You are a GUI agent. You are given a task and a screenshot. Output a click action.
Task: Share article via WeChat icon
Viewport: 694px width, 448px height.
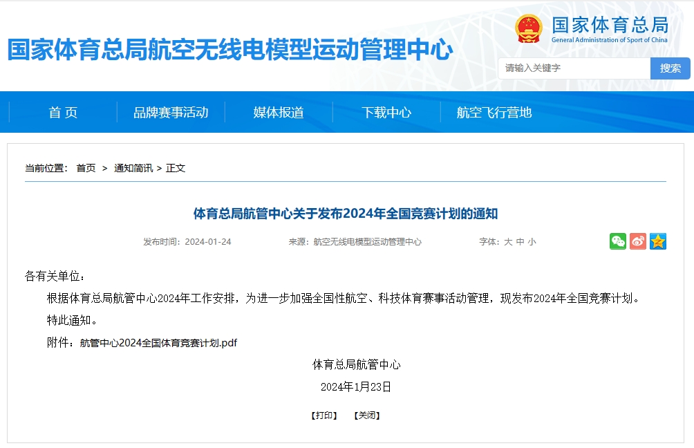coord(617,241)
